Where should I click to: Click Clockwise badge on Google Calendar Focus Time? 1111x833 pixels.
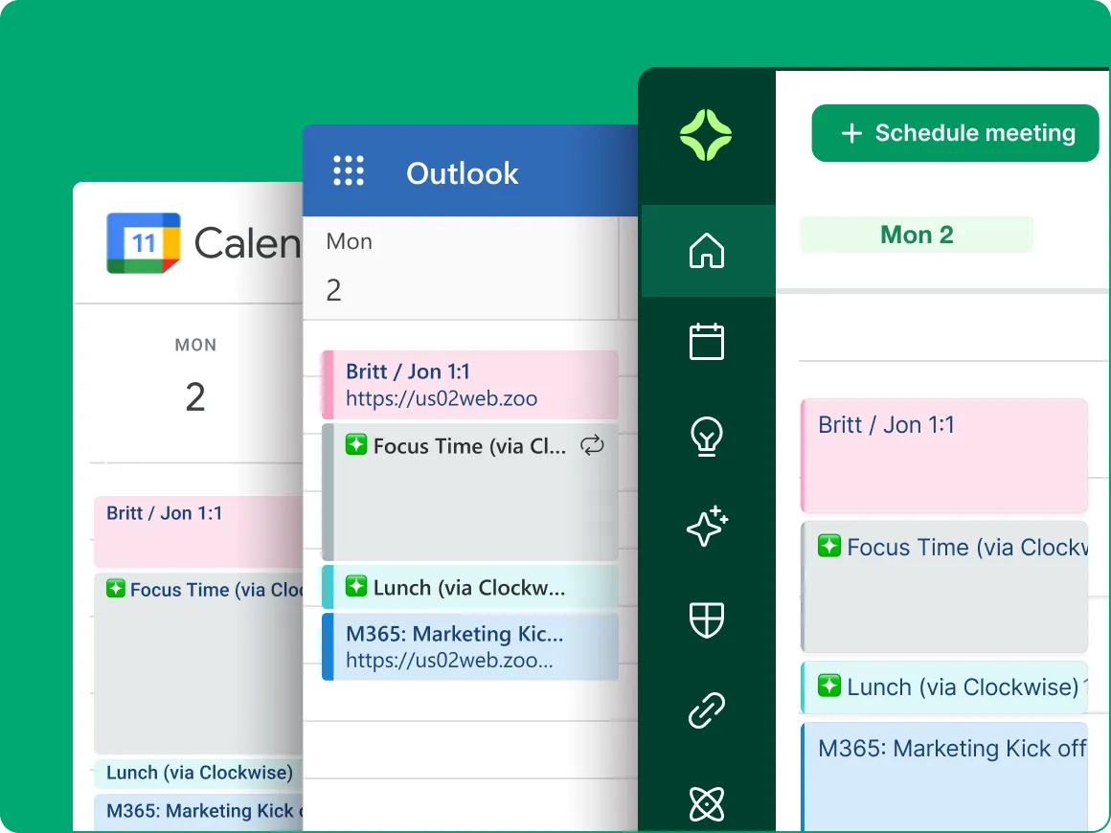116,589
